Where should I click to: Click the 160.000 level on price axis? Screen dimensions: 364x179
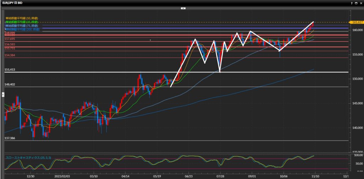point(355,30)
